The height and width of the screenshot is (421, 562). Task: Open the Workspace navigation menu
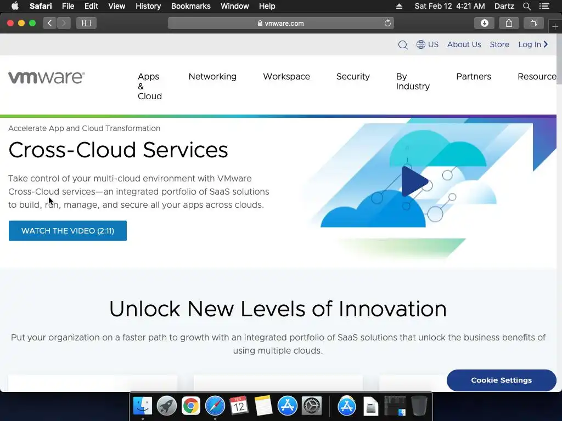tap(286, 77)
